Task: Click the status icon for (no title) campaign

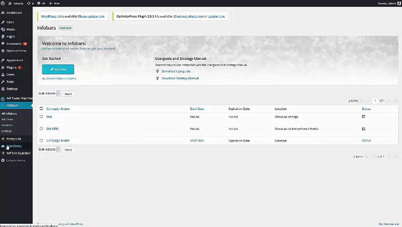Action: coord(363,129)
